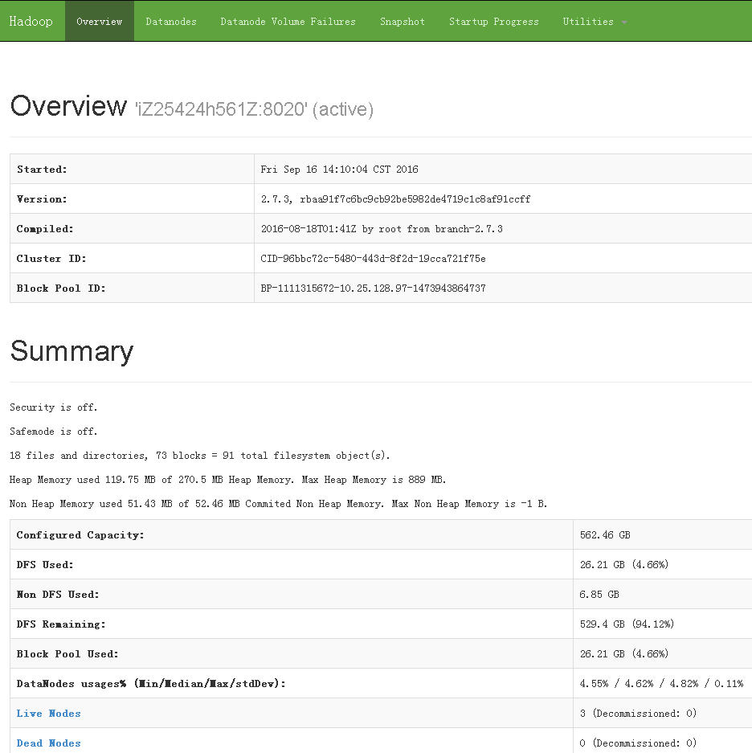Viewport: 752px width, 753px height.
Task: Select the Block Pool Used row value 26.21 GB (4.66%)
Action: point(624,654)
